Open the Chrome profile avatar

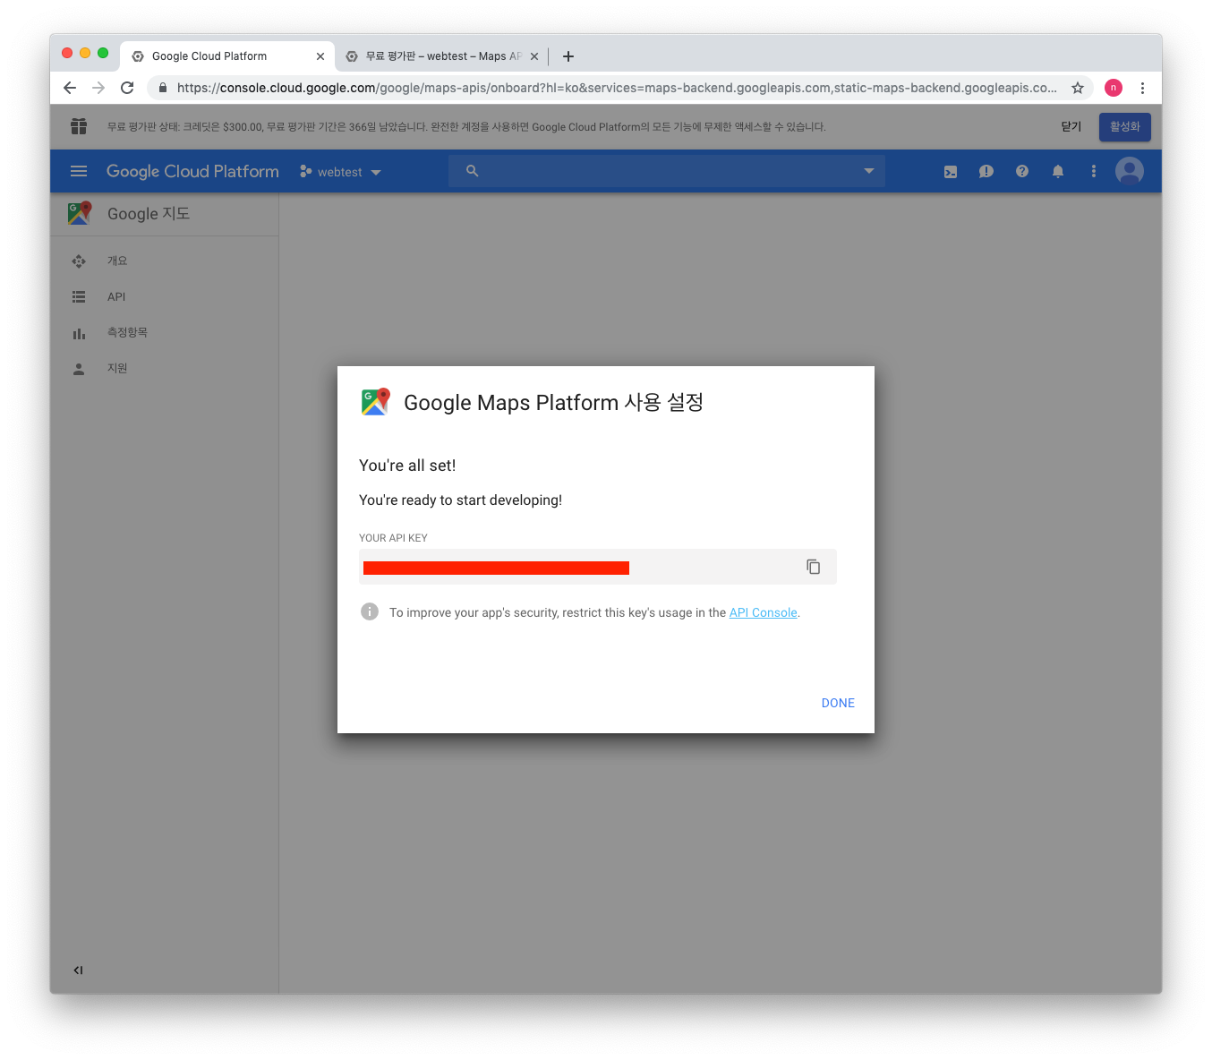point(1114,88)
